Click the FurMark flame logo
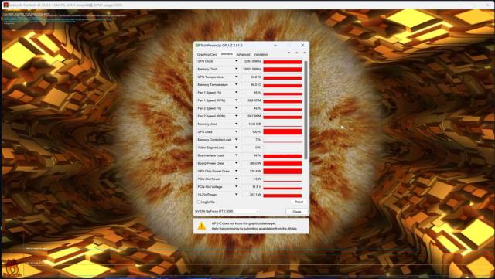The height and width of the screenshot is (279, 495). (x=12, y=267)
